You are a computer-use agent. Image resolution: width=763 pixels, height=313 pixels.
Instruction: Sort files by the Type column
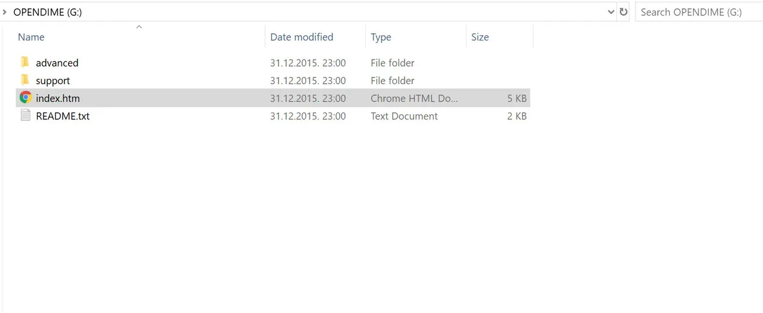(381, 37)
